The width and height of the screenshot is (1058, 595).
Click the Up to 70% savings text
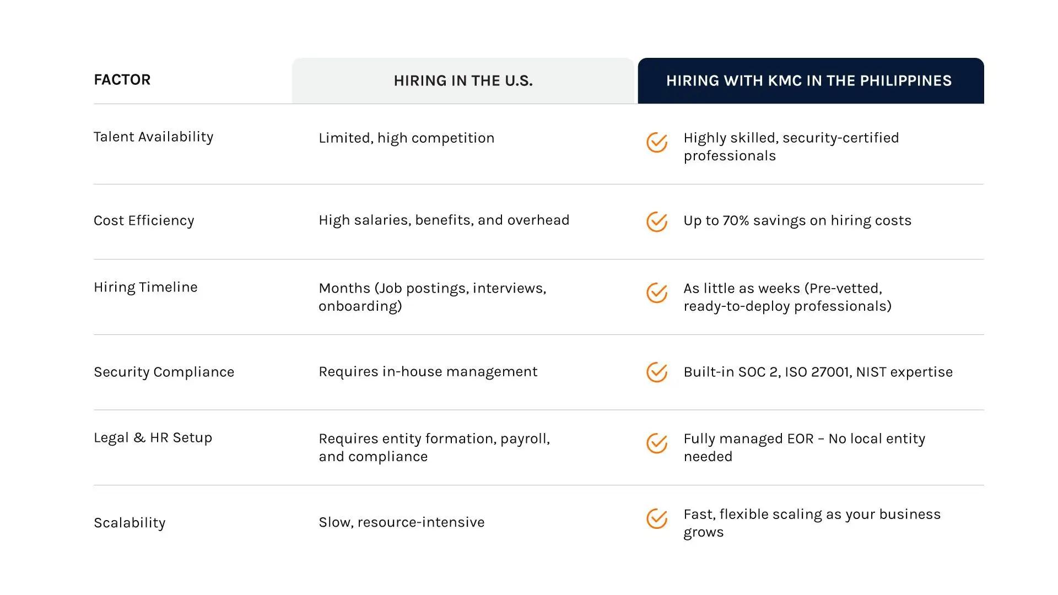click(797, 221)
